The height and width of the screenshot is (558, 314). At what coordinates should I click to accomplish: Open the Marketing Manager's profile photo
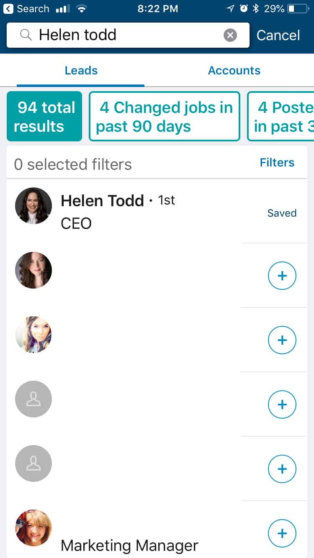[33, 527]
